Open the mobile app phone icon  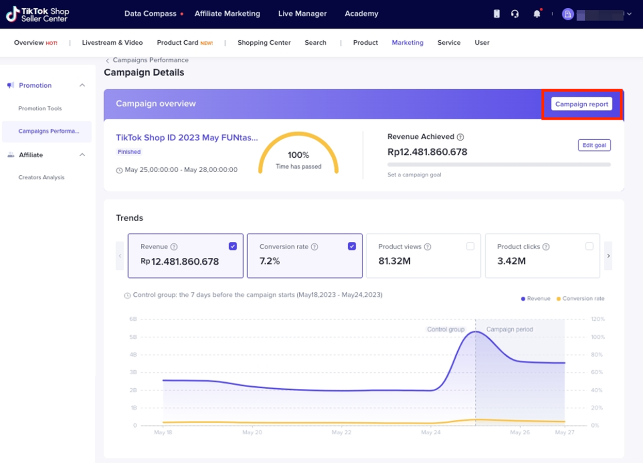(496, 14)
